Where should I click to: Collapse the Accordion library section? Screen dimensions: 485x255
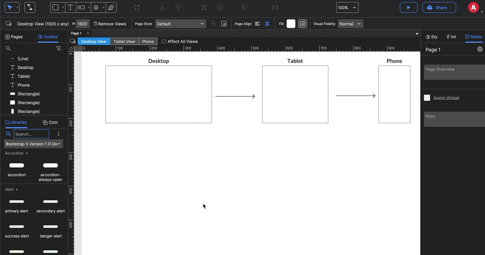[26, 153]
